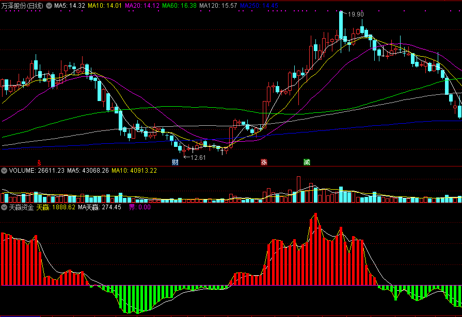Click the 19.90 high price label
The width and height of the screenshot is (462, 317).
point(356,14)
